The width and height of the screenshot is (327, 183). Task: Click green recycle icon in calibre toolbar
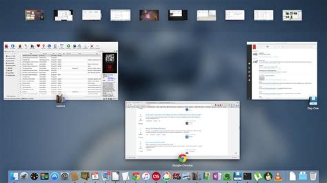(x=69, y=46)
